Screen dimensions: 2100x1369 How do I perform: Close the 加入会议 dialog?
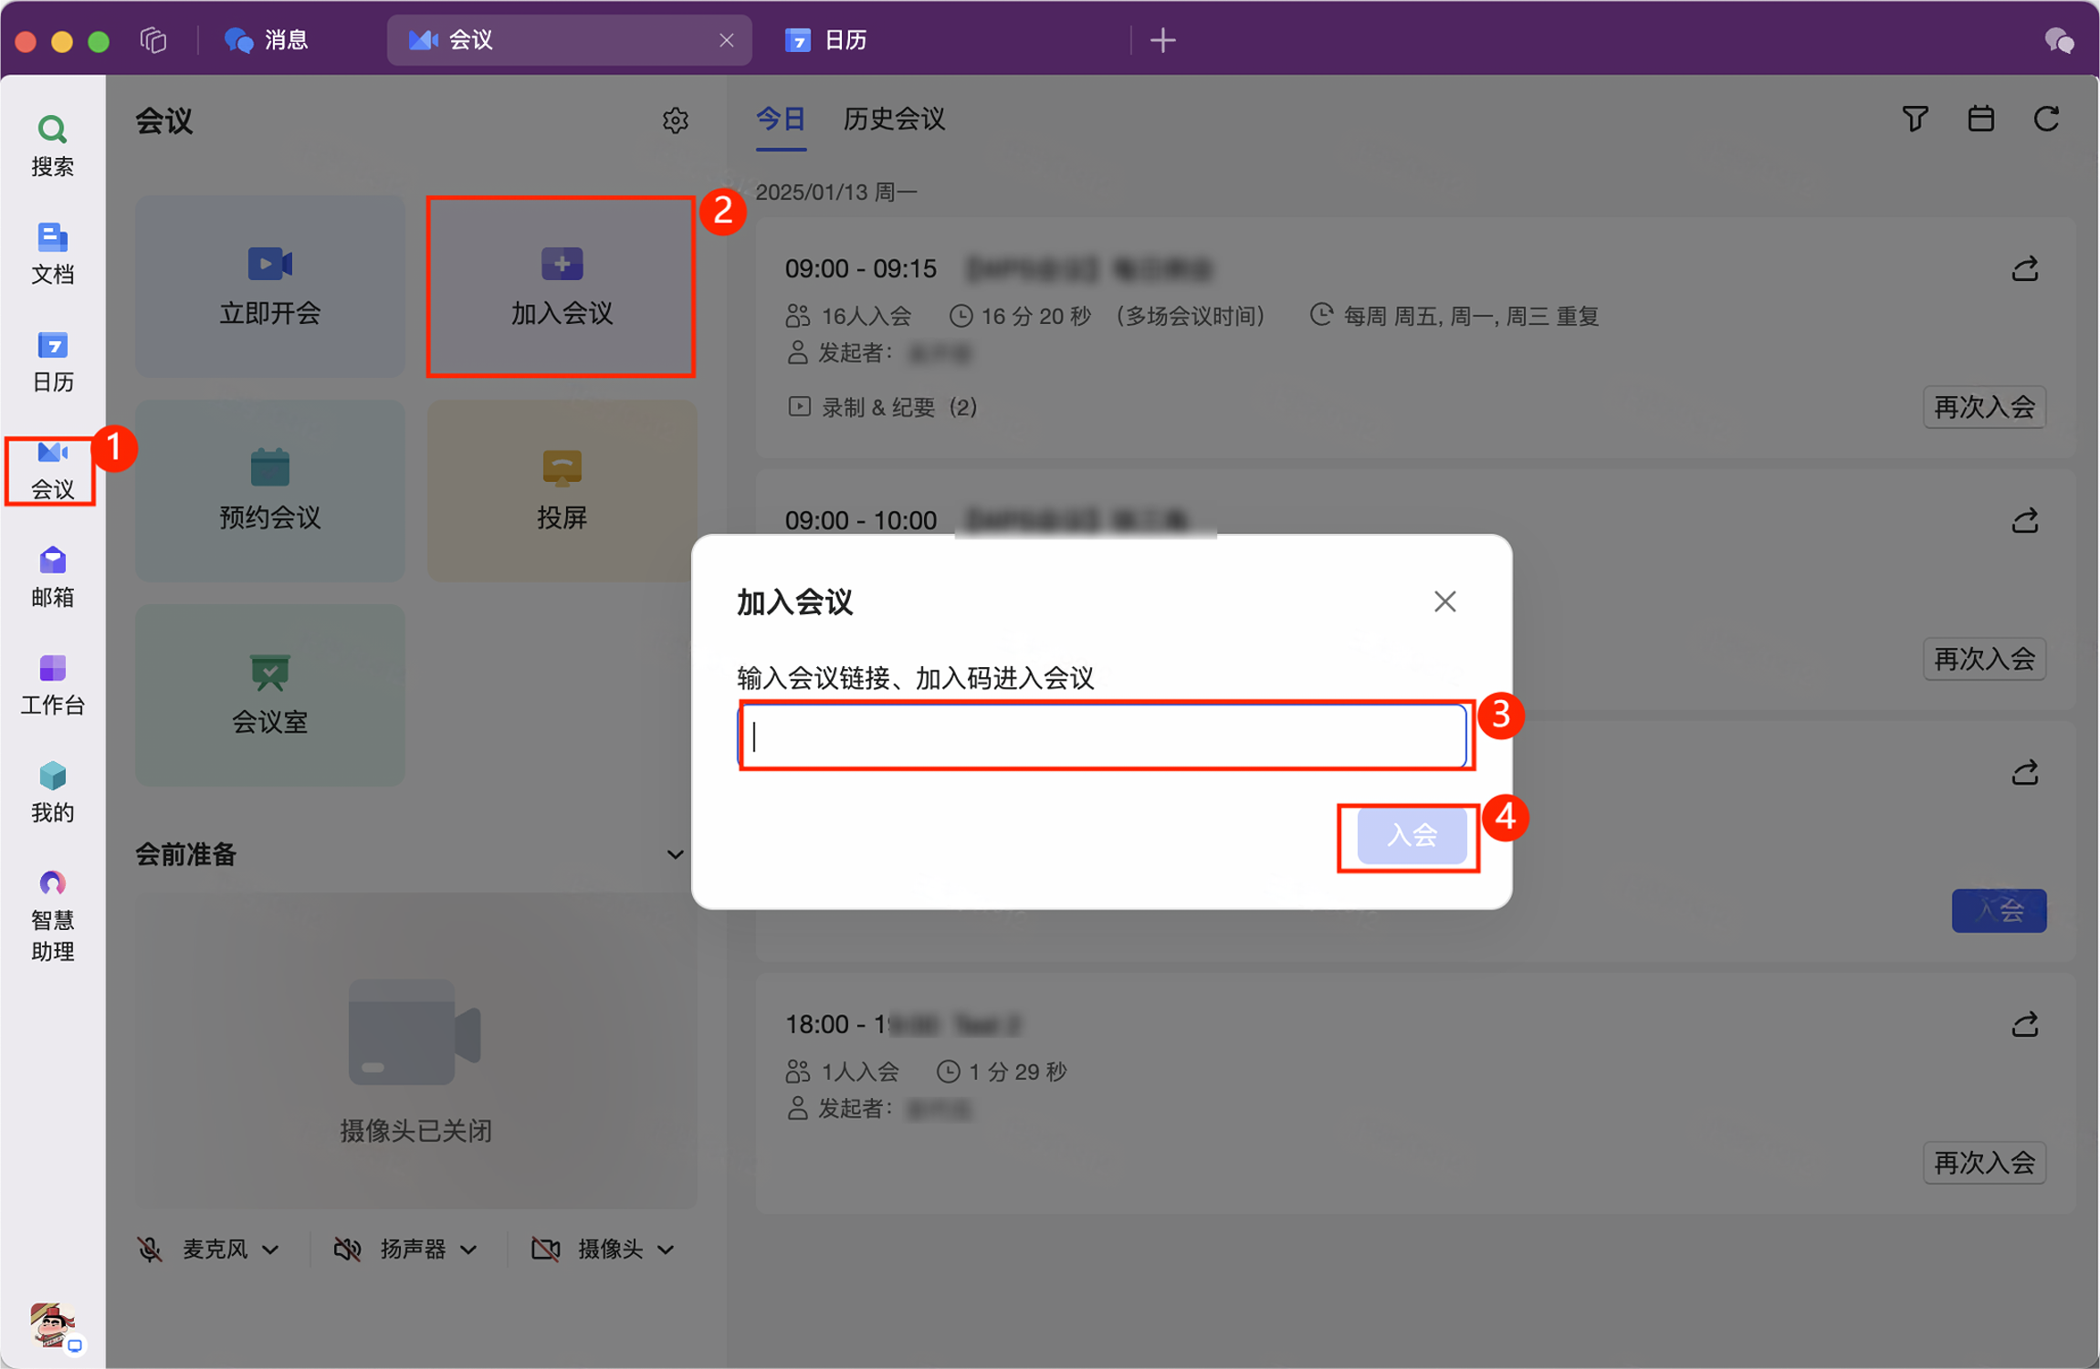pos(1444,601)
